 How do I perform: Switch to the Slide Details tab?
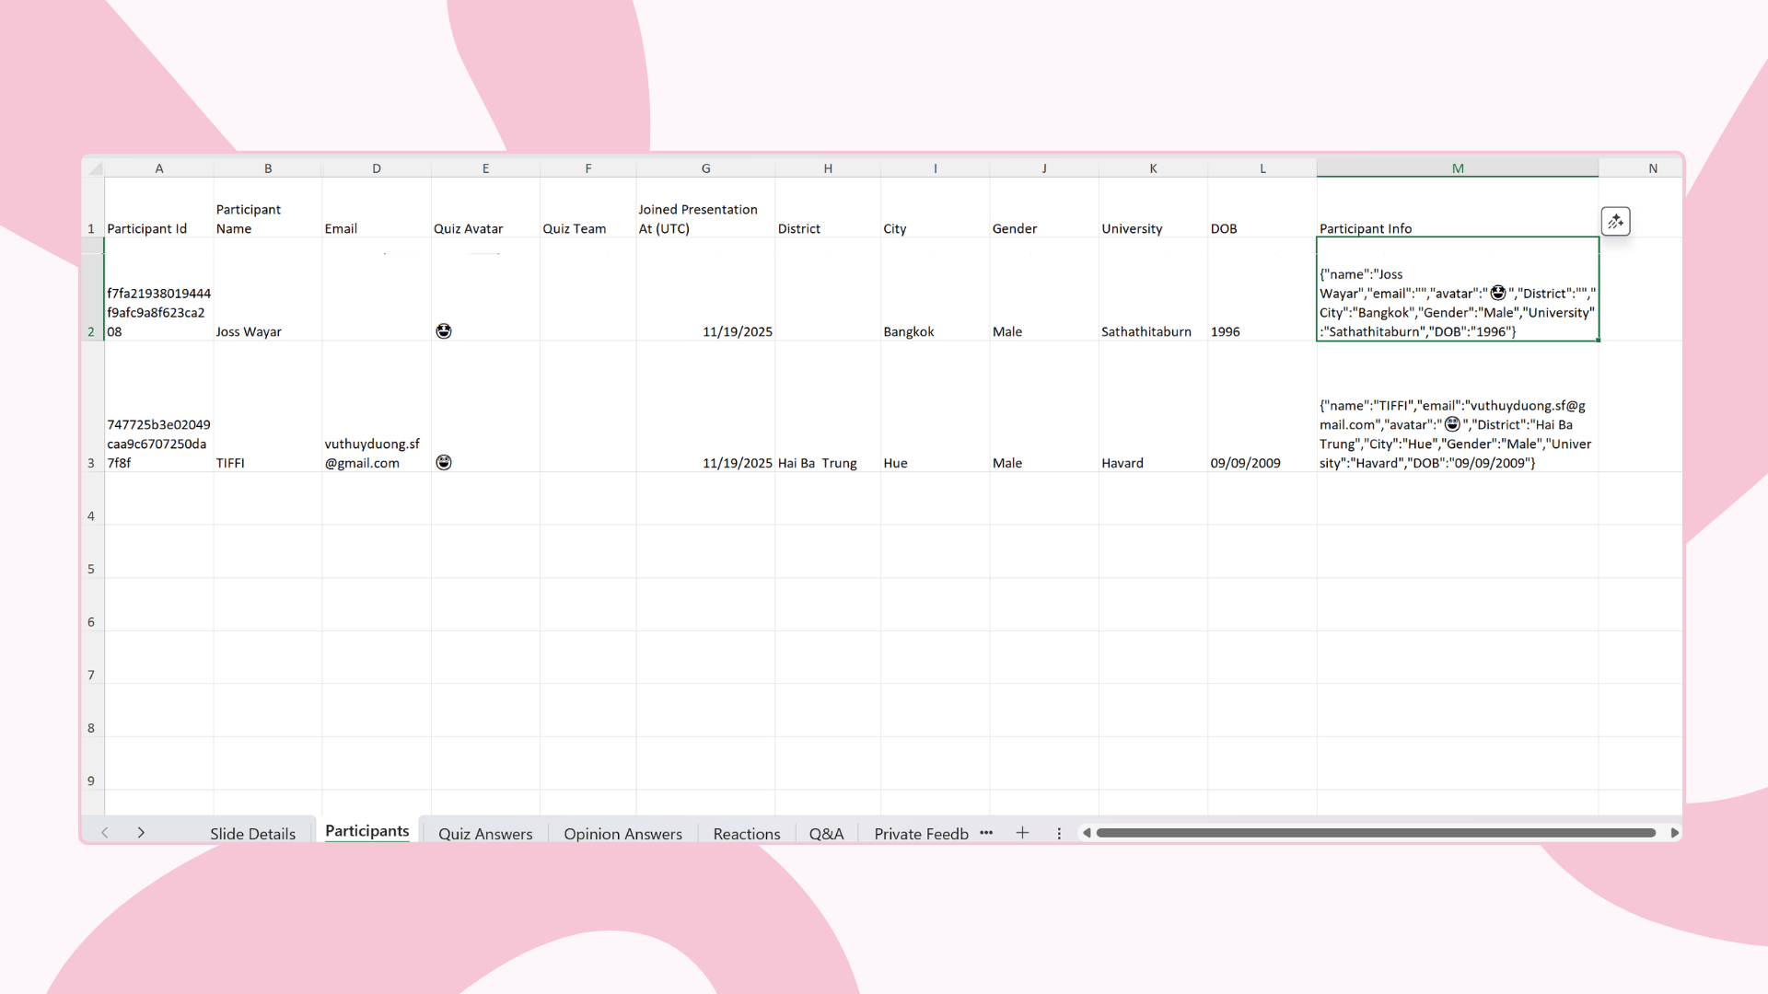252,833
